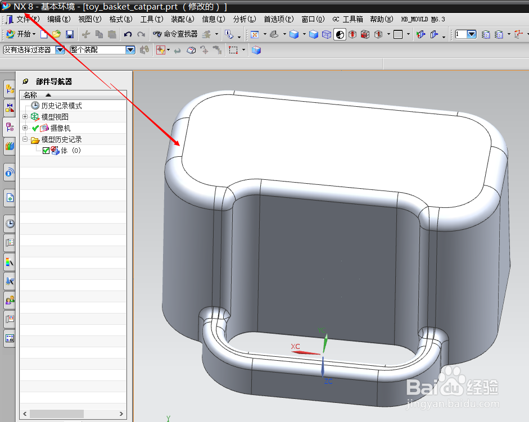The width and height of the screenshot is (529, 422).
Task: Open the 开始 (Start) application menu
Action: [x=21, y=34]
